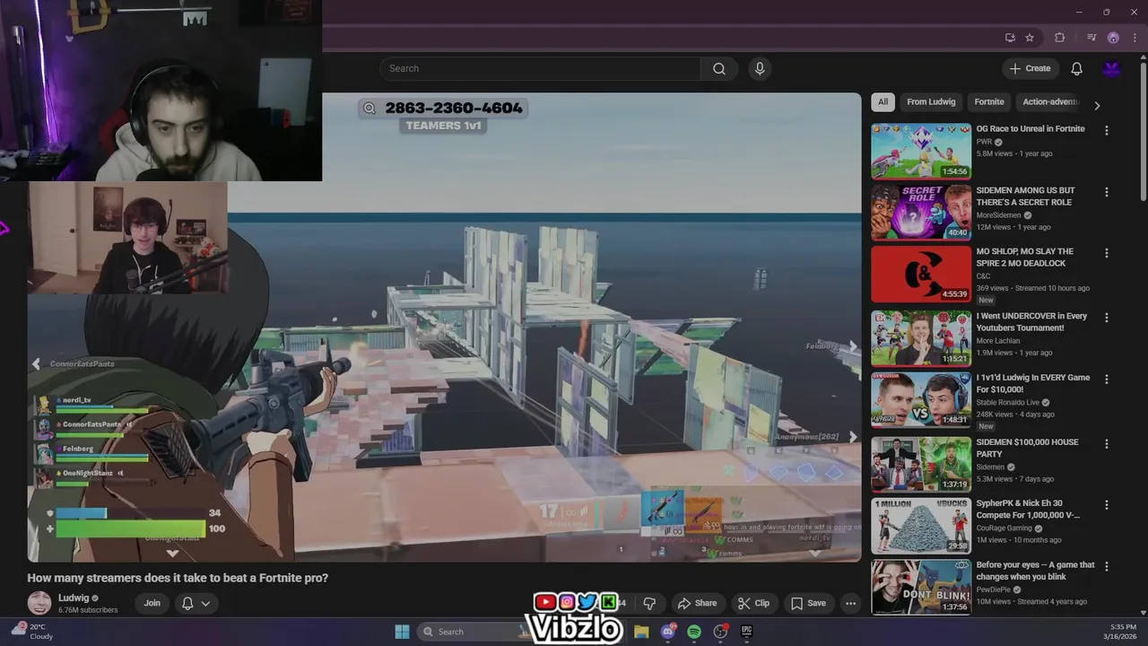This screenshot has height=646, width=1148.
Task: Click the install app icon in address bar
Action: click(1010, 38)
